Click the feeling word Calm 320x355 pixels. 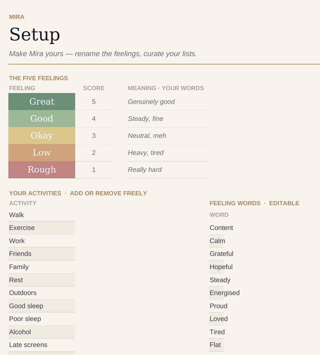point(217,241)
